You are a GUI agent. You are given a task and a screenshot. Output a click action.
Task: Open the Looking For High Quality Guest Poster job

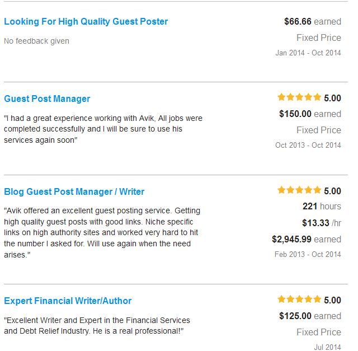pyautogui.click(x=86, y=22)
